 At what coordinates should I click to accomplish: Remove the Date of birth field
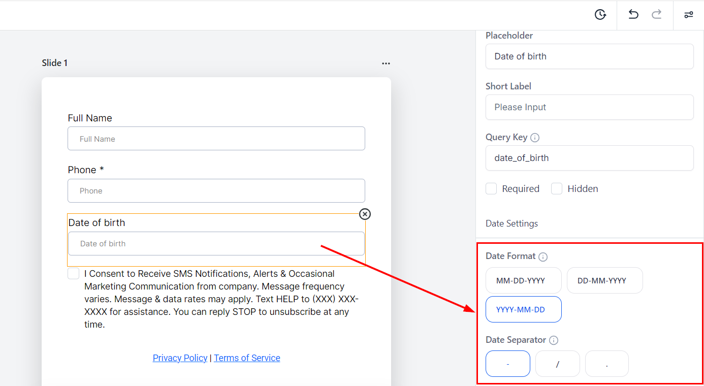[365, 214]
